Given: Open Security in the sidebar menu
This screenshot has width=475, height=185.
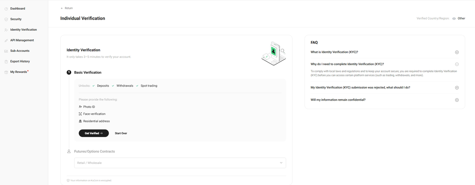Looking at the screenshot, I should click(x=16, y=19).
